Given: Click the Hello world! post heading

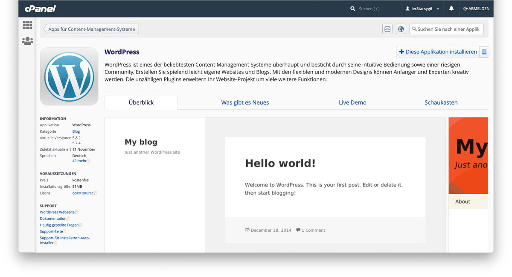Looking at the screenshot, I should click(x=280, y=163).
